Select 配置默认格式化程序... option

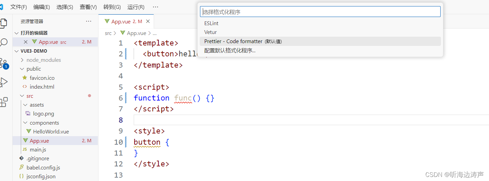(x=320, y=51)
